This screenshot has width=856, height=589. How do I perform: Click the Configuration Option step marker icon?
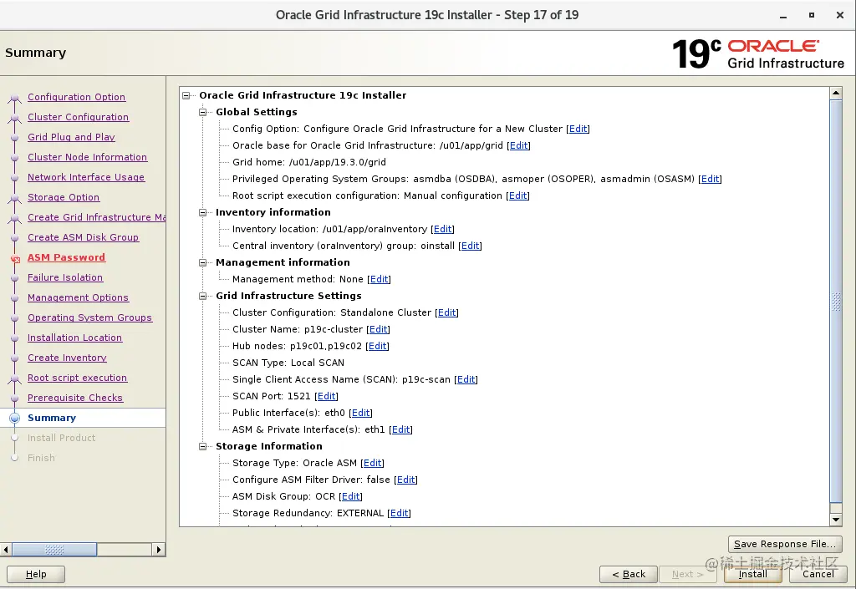coord(15,99)
